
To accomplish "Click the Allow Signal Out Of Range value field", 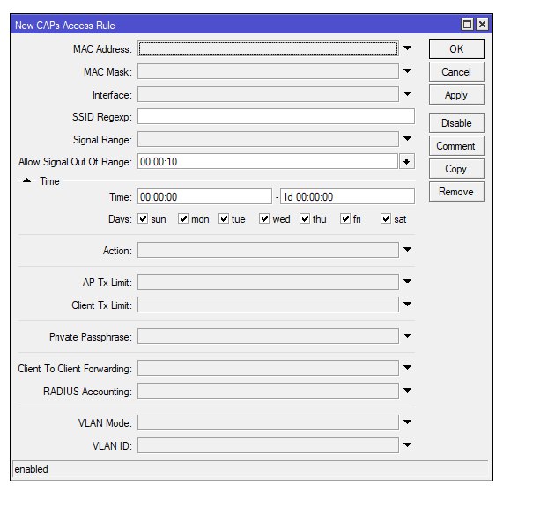I will click(x=268, y=162).
